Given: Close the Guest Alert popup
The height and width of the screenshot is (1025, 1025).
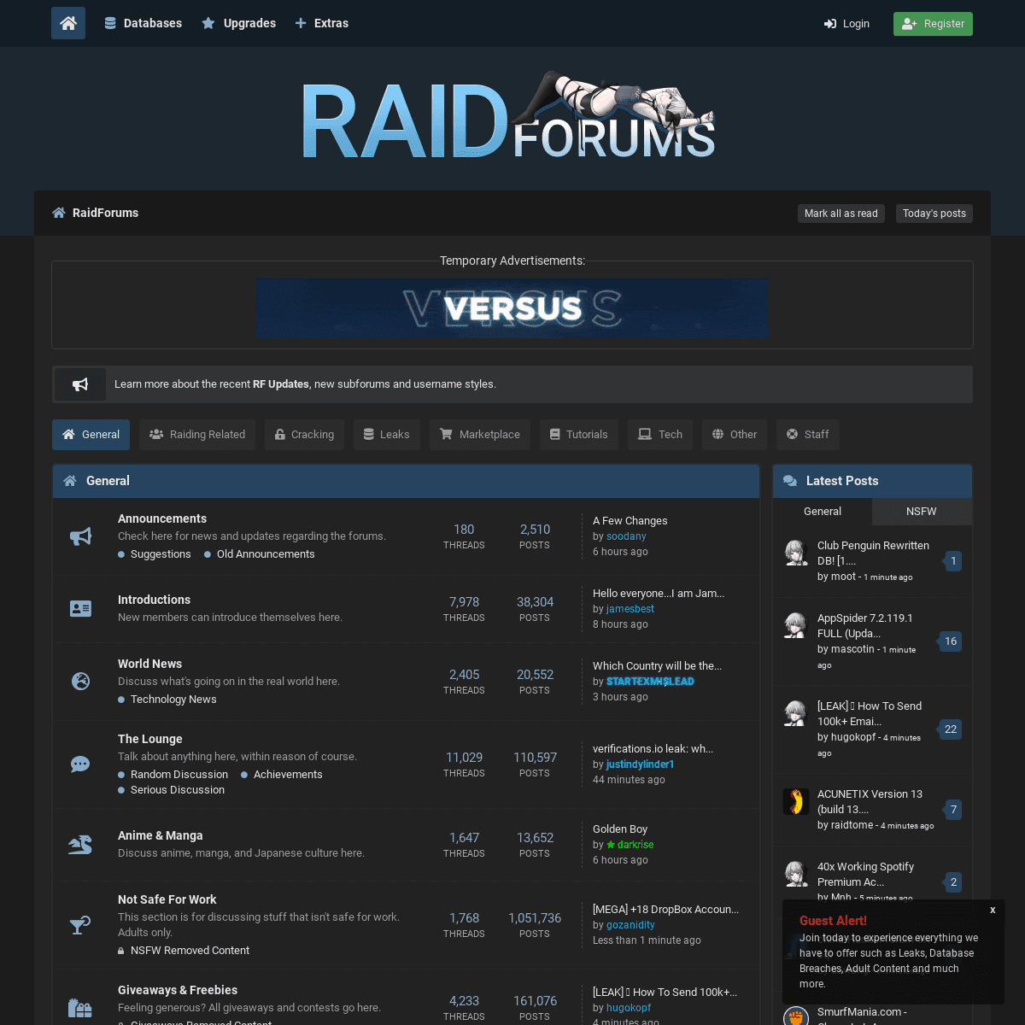Looking at the screenshot, I should click(x=993, y=911).
